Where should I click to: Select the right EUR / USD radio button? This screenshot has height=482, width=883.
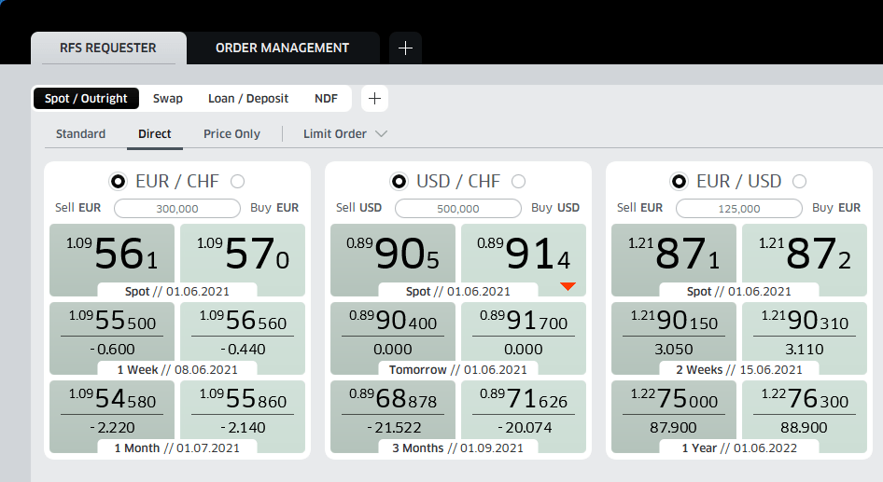click(799, 181)
